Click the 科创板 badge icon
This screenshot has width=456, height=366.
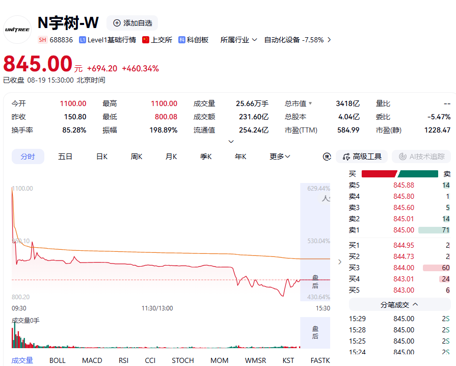(182, 40)
